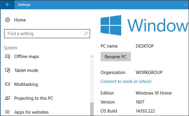The height and width of the screenshot is (116, 189).
Task: Select the Projecting to this PC icon
Action: (8, 98)
